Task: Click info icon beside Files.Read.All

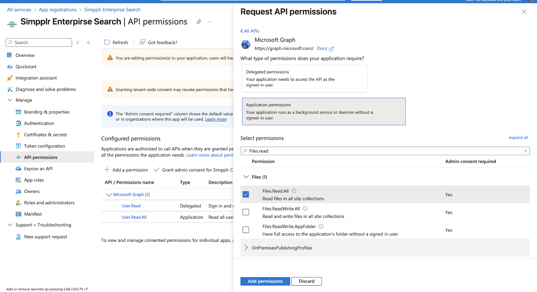Action: tap(294, 191)
